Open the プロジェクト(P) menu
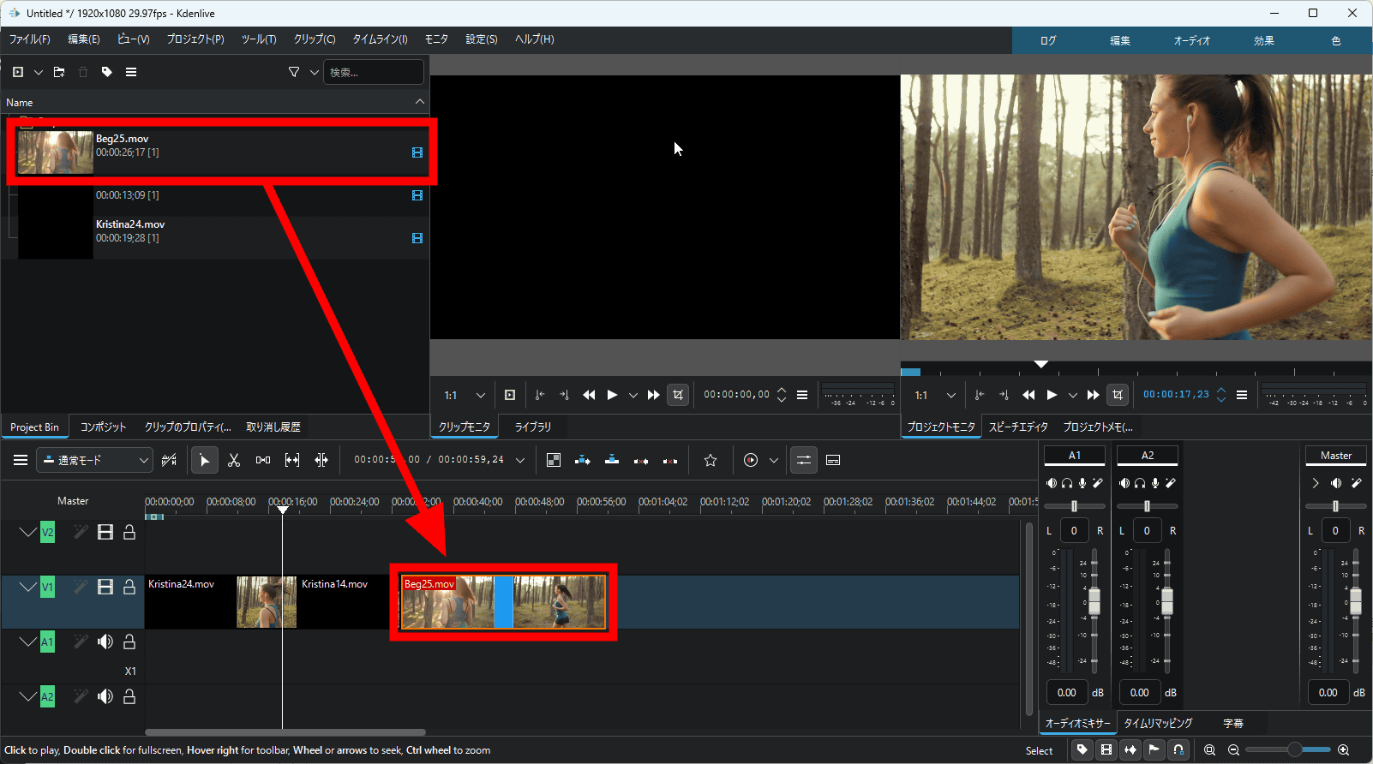Image resolution: width=1373 pixels, height=764 pixels. point(195,39)
